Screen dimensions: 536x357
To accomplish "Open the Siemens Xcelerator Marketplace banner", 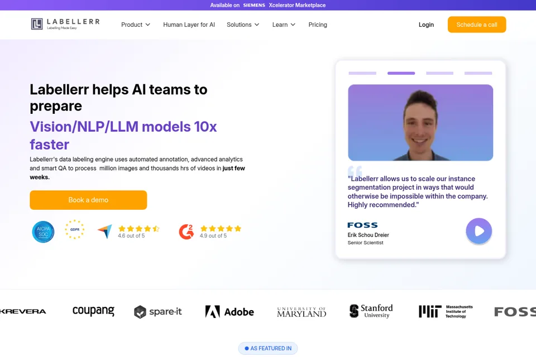I will [267, 5].
